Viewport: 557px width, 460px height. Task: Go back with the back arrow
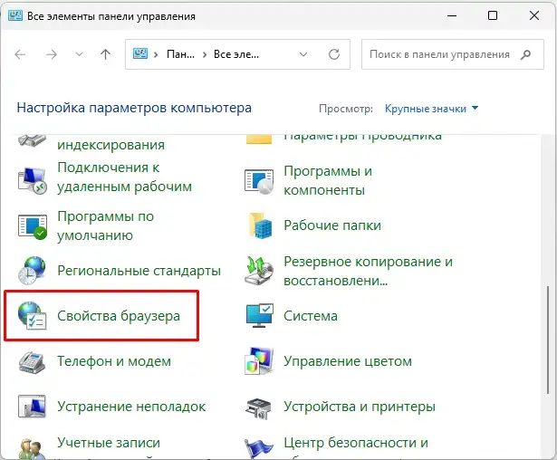20,54
